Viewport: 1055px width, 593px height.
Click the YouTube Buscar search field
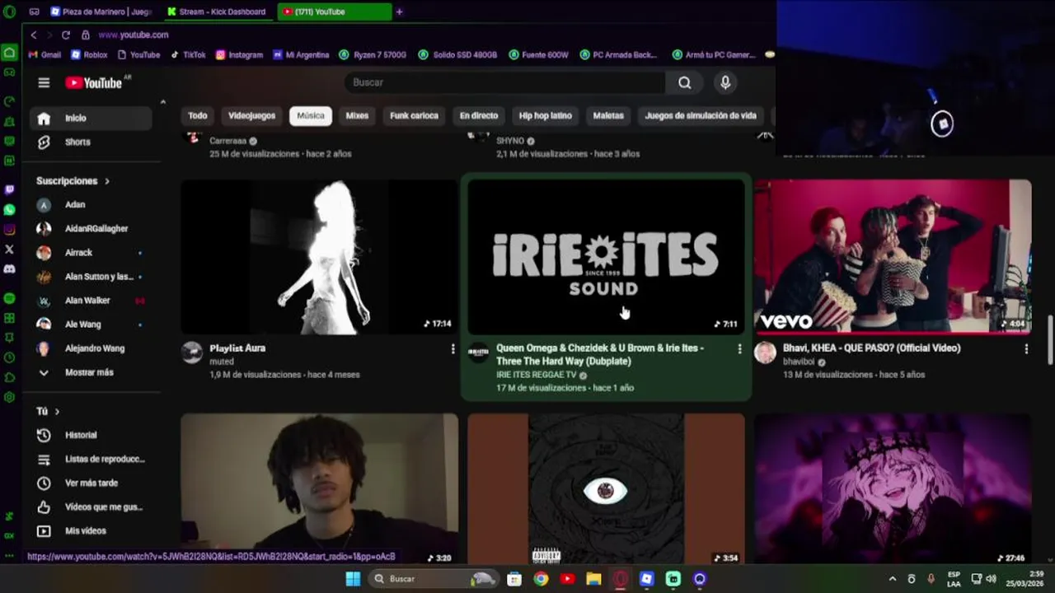click(x=505, y=82)
